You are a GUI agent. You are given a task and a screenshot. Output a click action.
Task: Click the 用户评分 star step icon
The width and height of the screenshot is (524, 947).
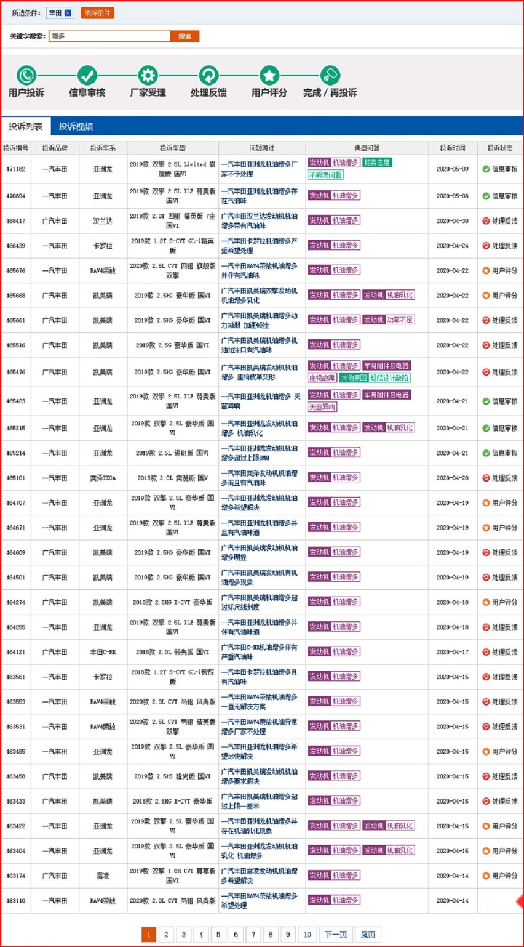click(x=269, y=75)
